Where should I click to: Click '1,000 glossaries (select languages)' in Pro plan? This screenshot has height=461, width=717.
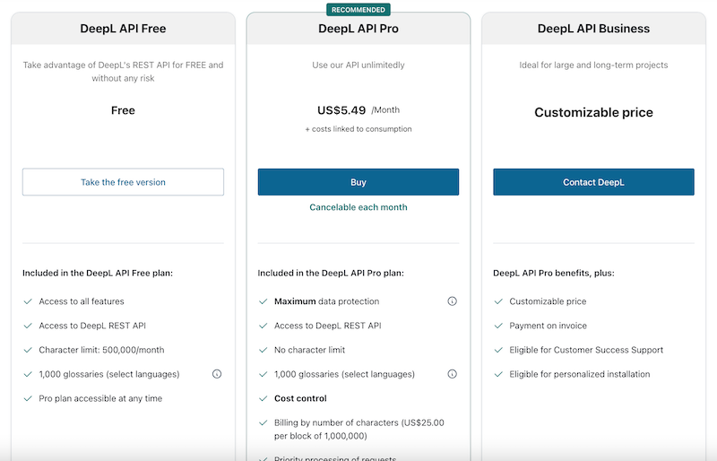click(x=344, y=374)
